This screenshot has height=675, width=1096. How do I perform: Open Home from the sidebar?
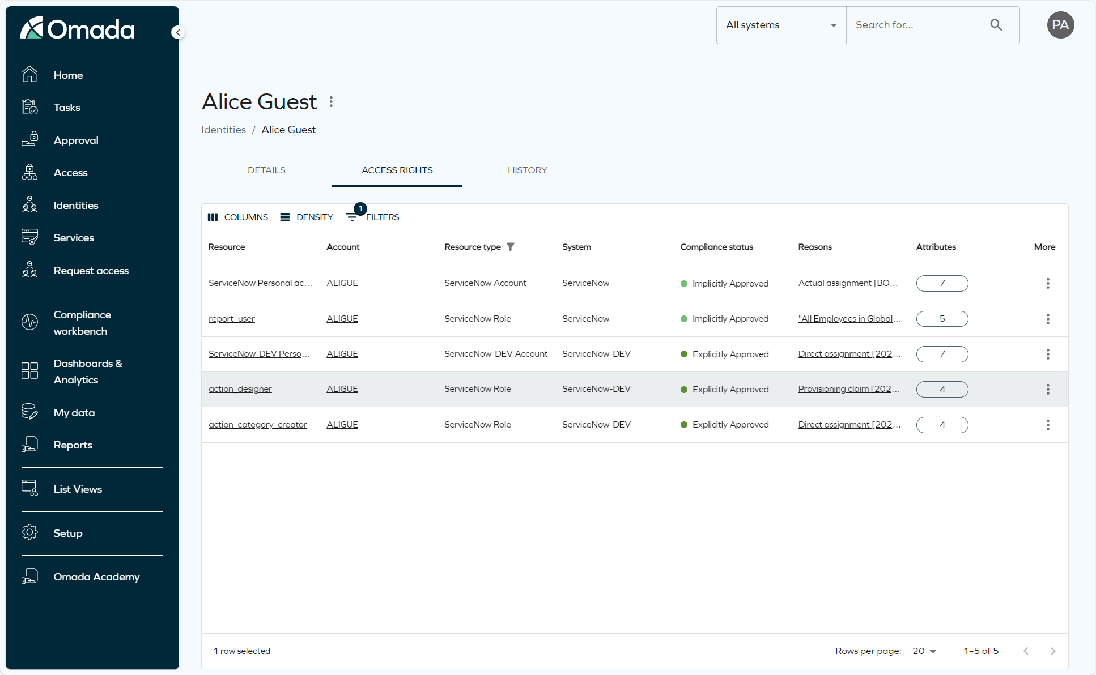coord(68,75)
